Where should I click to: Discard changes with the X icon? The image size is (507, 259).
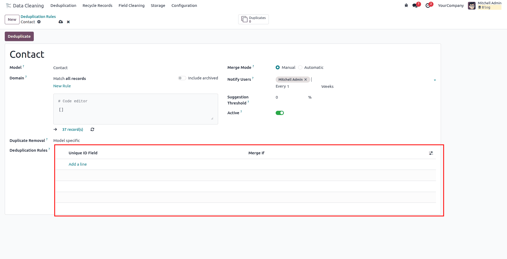coord(68,22)
